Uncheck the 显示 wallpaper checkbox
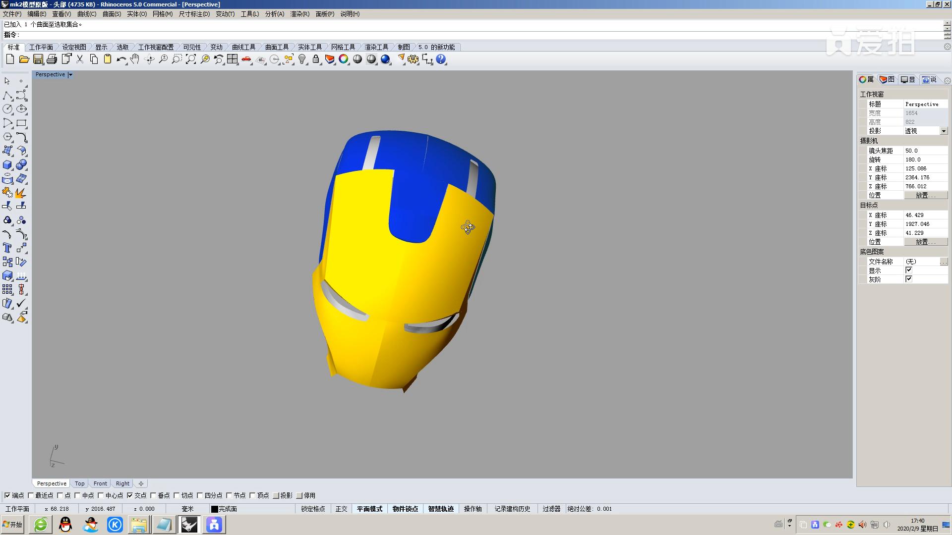Image resolution: width=952 pixels, height=535 pixels. click(x=909, y=270)
